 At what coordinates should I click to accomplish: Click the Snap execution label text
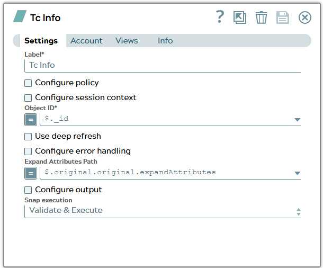48,200
